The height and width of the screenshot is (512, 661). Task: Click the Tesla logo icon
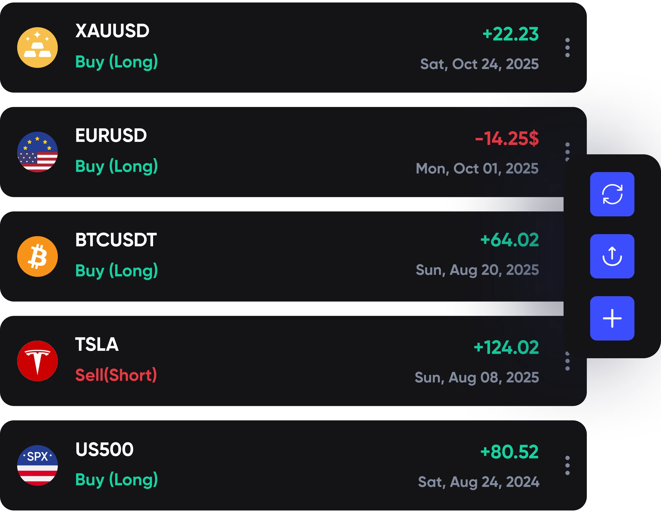[x=38, y=361]
